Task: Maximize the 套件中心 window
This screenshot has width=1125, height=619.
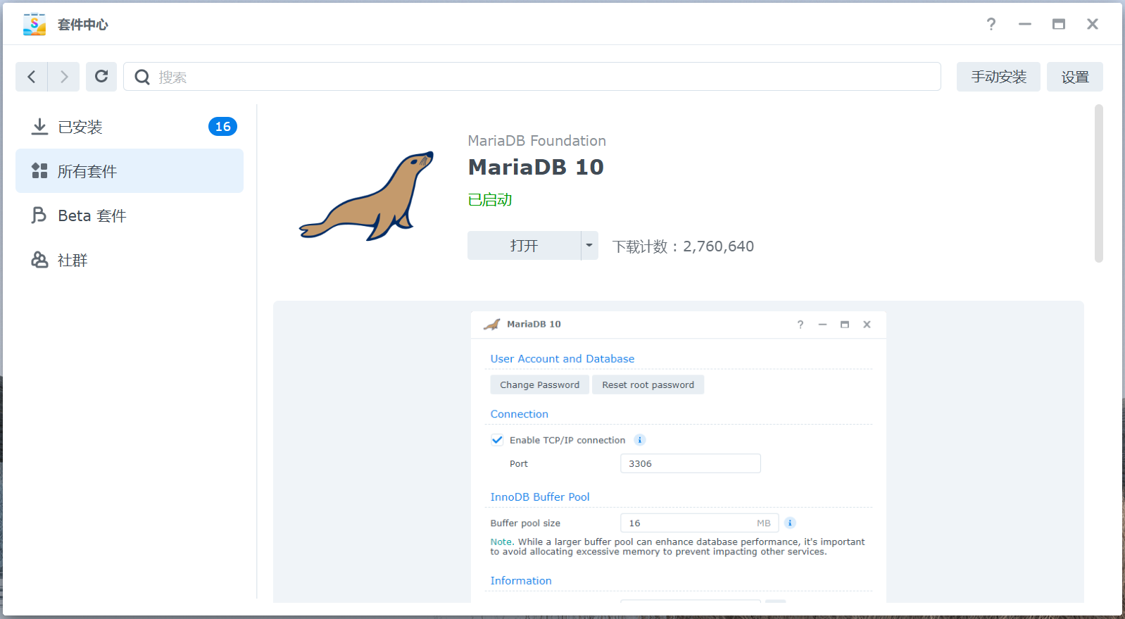Action: (x=1059, y=24)
